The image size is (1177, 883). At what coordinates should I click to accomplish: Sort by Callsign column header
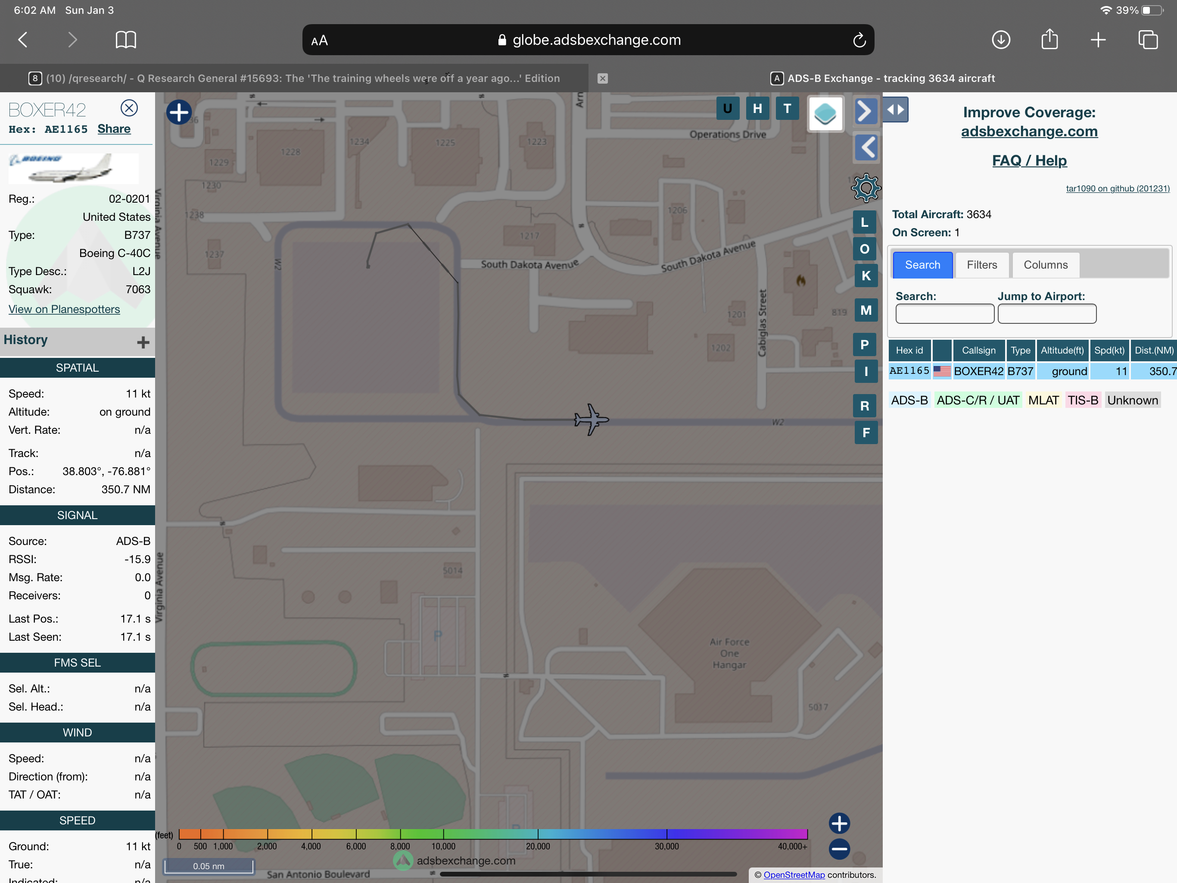coord(978,350)
